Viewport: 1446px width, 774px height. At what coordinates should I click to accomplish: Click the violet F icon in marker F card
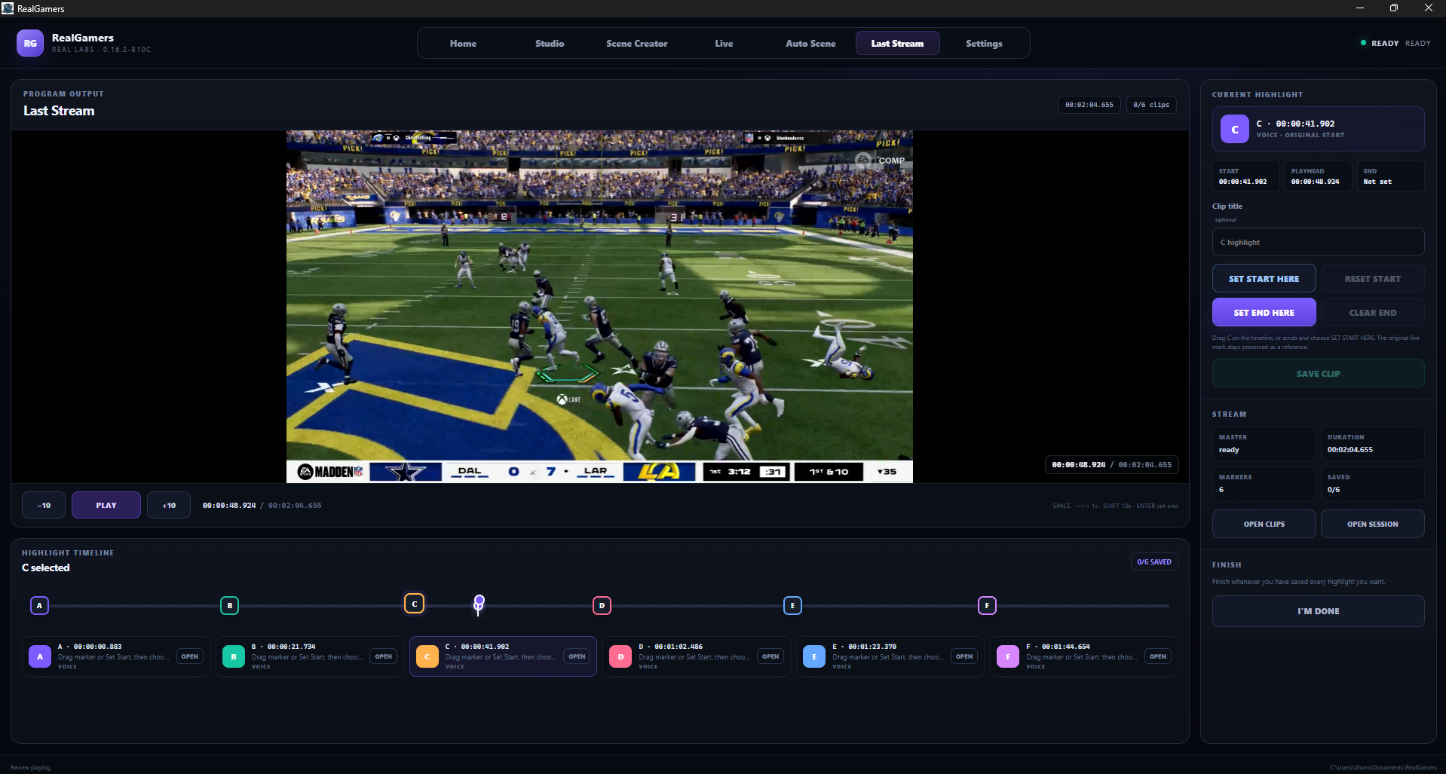(1008, 656)
